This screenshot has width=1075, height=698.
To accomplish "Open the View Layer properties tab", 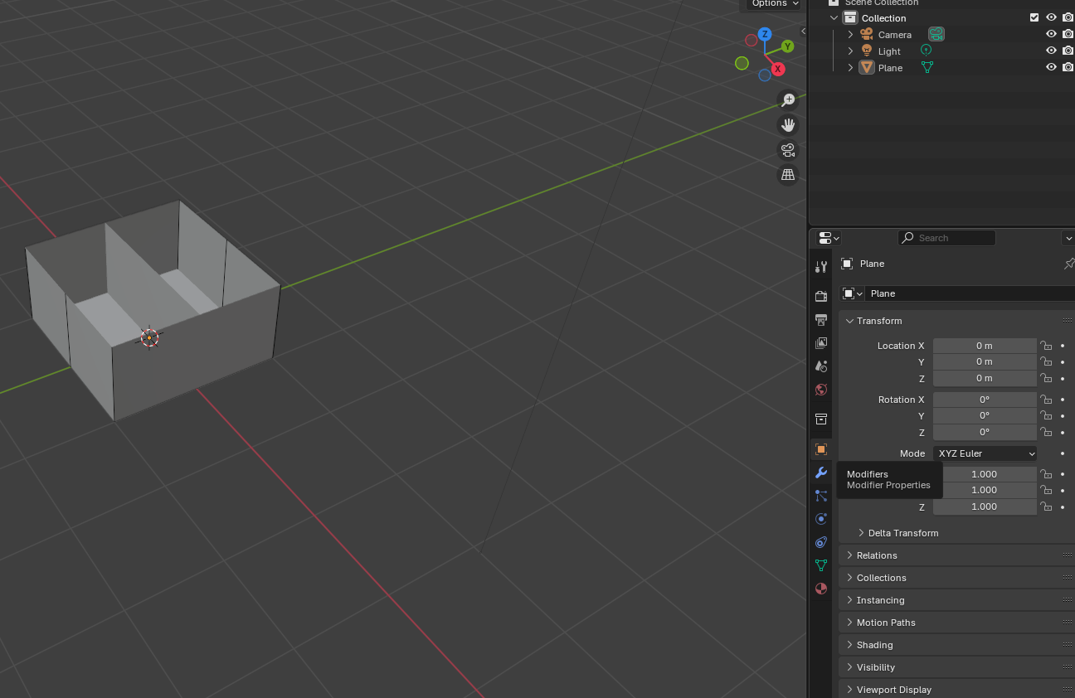I will coord(821,342).
